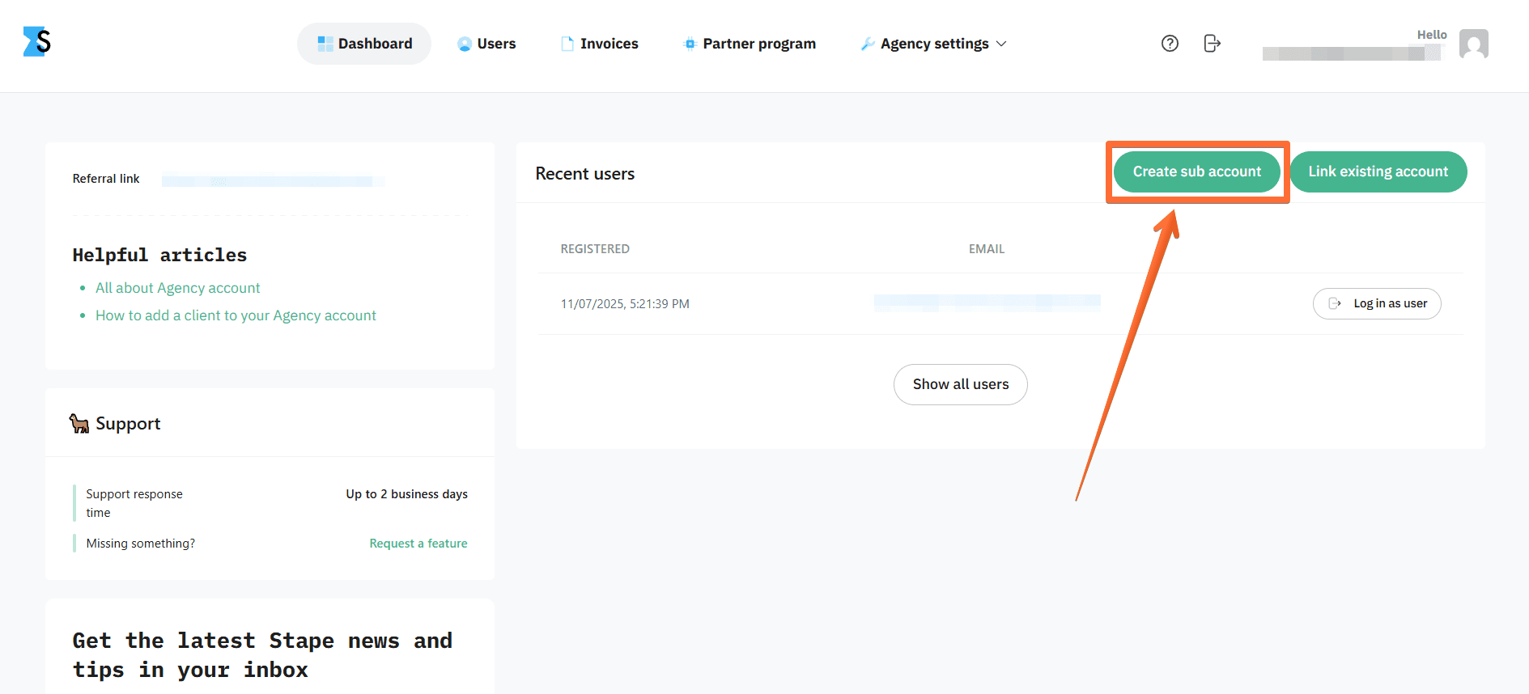Image resolution: width=1529 pixels, height=694 pixels.
Task: Click the Invoices document icon
Action: [567, 44]
